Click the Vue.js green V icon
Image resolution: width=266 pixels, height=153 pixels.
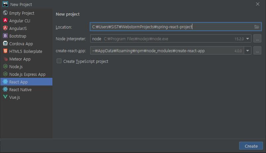point(5,97)
